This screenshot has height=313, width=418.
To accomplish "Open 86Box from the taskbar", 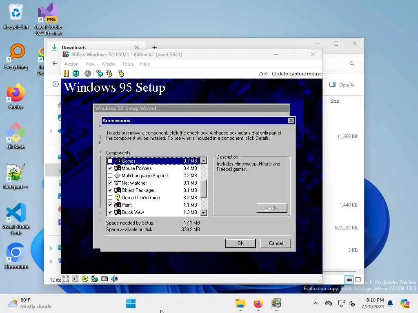I will (276, 303).
